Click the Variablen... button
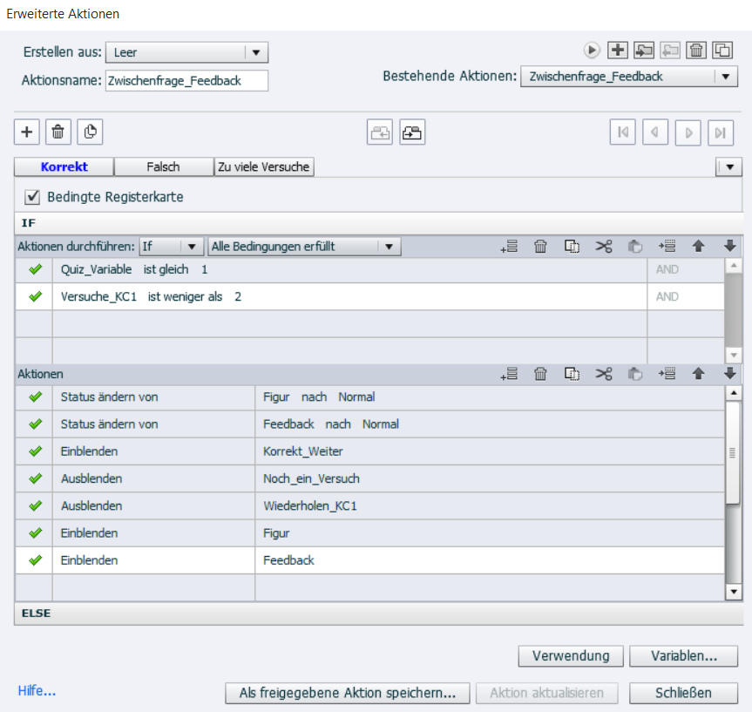 (x=682, y=656)
